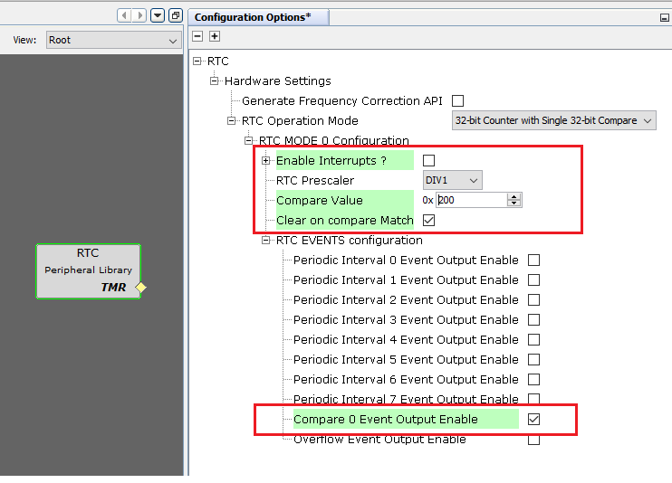Click the collapse all minus icon
This screenshot has width=672, height=483.
click(197, 36)
